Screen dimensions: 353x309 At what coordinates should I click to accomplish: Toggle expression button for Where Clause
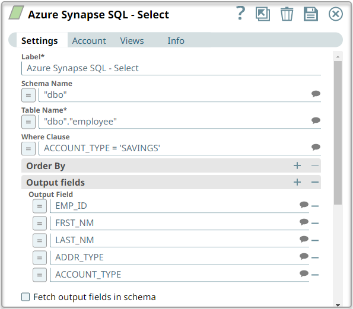[28, 148]
